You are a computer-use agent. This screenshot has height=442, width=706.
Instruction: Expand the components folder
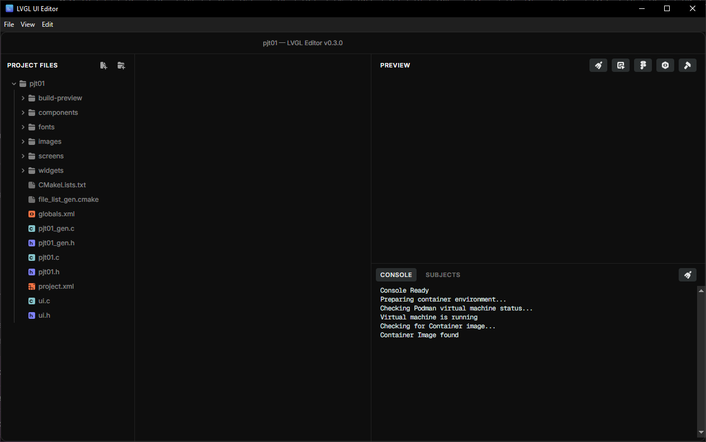coord(23,113)
